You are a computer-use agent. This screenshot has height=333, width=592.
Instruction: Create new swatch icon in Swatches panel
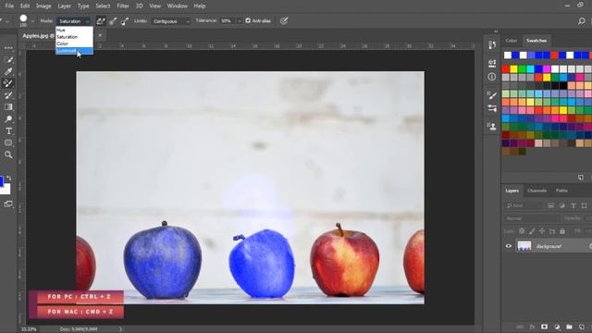581,178
